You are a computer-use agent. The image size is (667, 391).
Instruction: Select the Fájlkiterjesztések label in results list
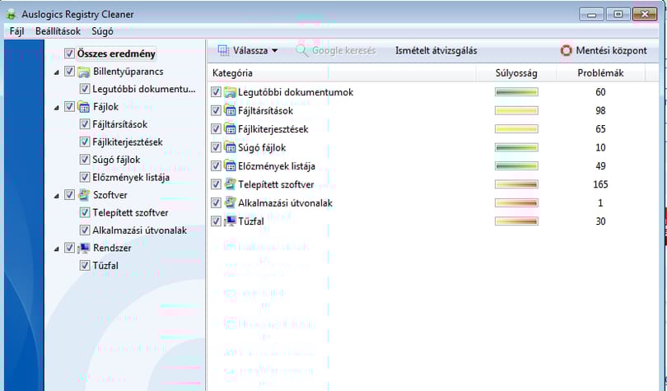273,129
